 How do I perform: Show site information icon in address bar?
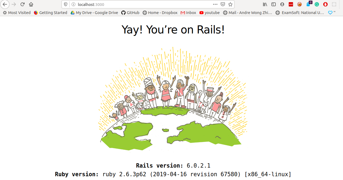pos(73,4)
